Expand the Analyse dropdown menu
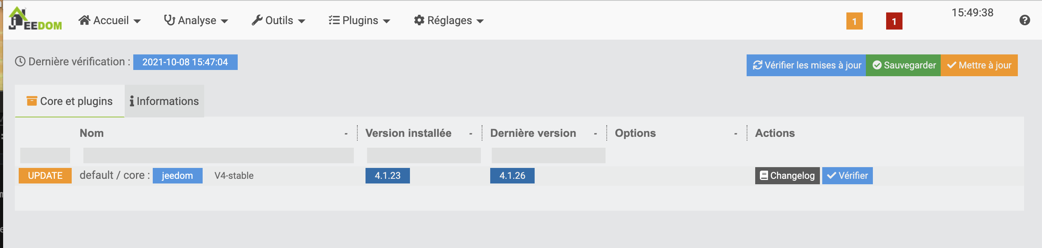Screen dimensions: 1042x248 pyautogui.click(x=196, y=20)
